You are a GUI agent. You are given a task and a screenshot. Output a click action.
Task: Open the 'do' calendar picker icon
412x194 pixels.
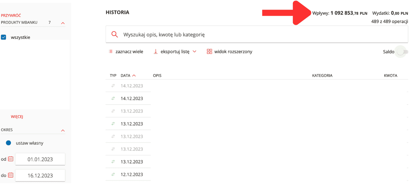click(x=11, y=175)
